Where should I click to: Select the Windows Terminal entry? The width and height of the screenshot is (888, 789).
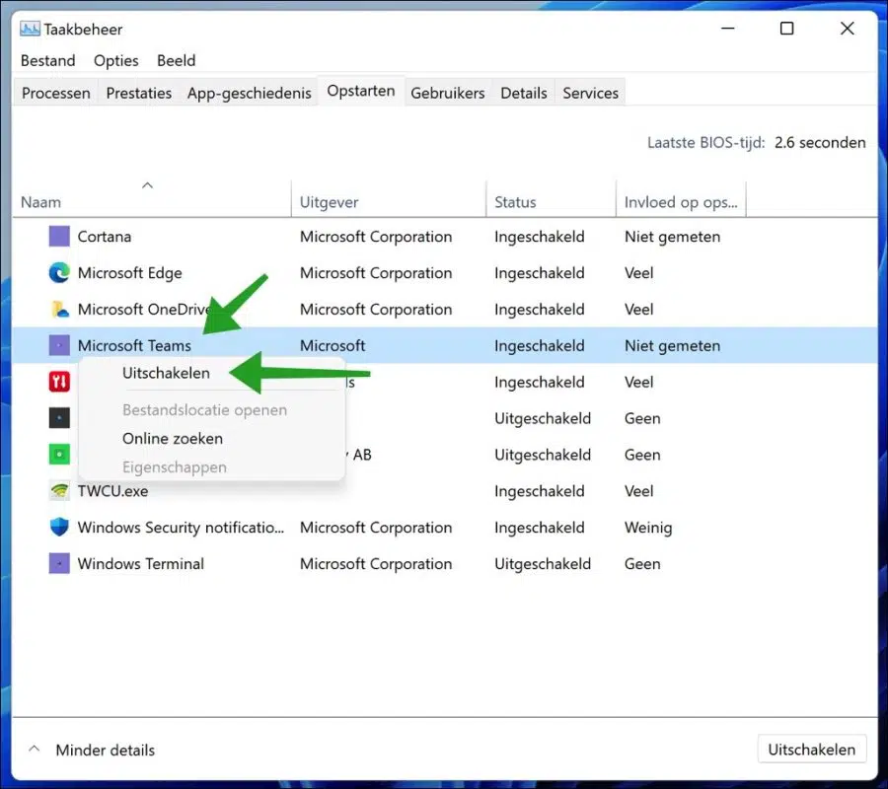pyautogui.click(x=140, y=564)
